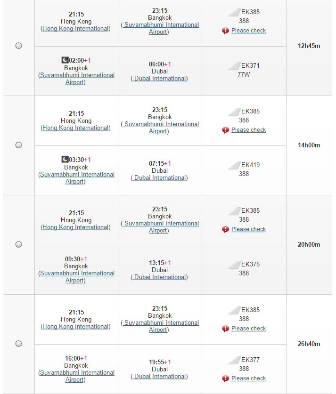The width and height of the screenshot is (336, 394).
Task: Select the 26h40m flight option radio button
Action: point(18,344)
